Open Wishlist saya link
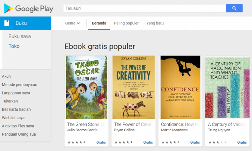The image size is (252, 151). [x=13, y=118]
